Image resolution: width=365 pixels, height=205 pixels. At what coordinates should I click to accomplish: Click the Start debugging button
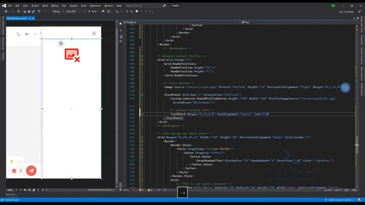pyautogui.click(x=92, y=11)
